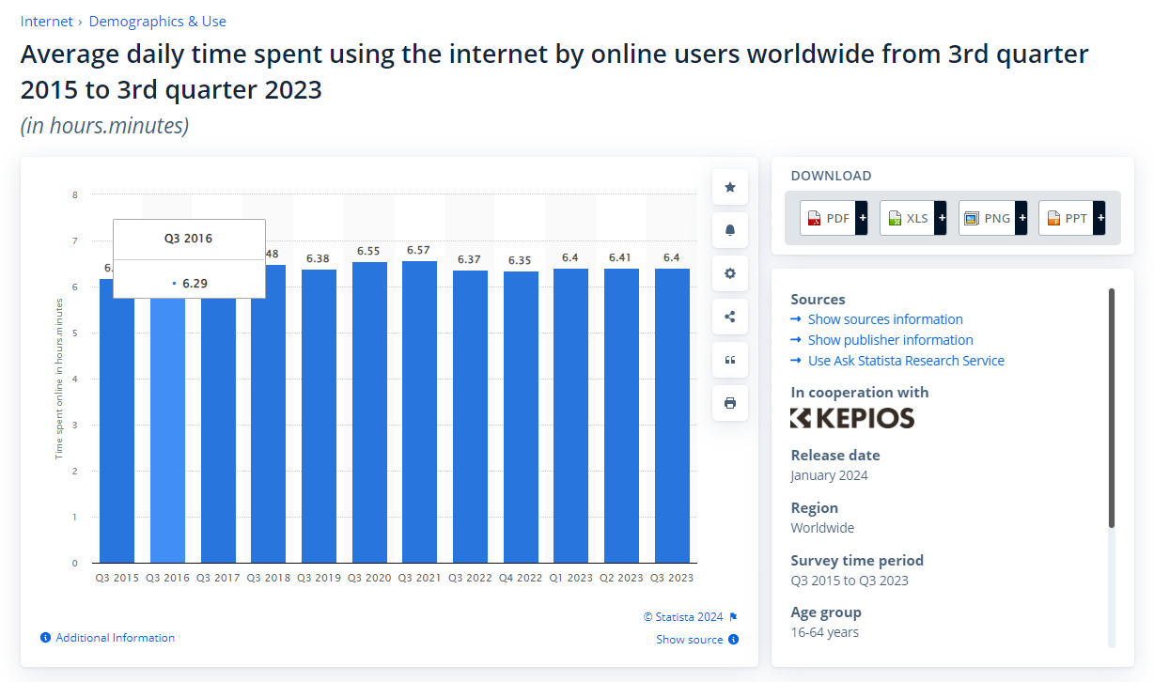This screenshot has height=682, width=1154.
Task: Open Additional Information link
Action: [115, 638]
